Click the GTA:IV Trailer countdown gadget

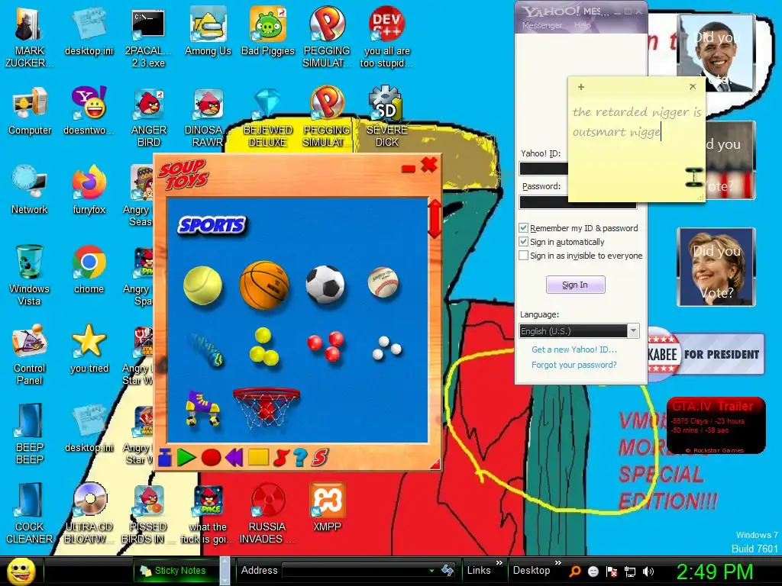coord(716,426)
